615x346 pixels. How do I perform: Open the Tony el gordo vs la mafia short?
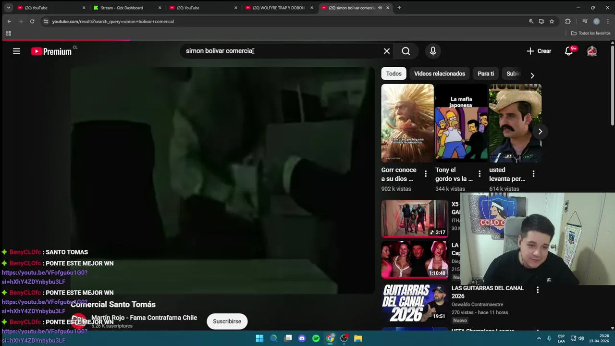461,123
